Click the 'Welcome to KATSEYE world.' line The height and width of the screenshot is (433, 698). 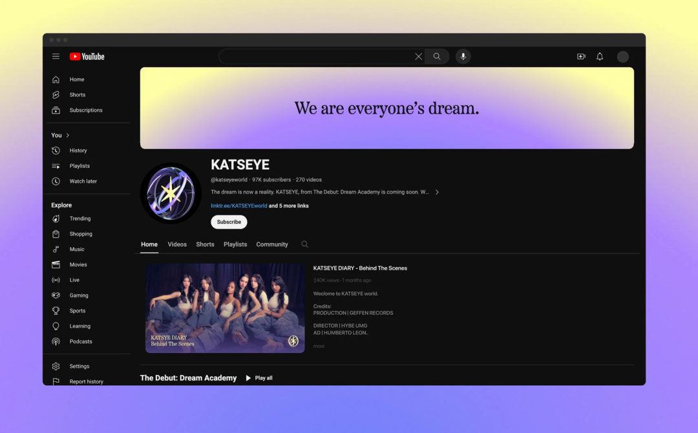345,294
